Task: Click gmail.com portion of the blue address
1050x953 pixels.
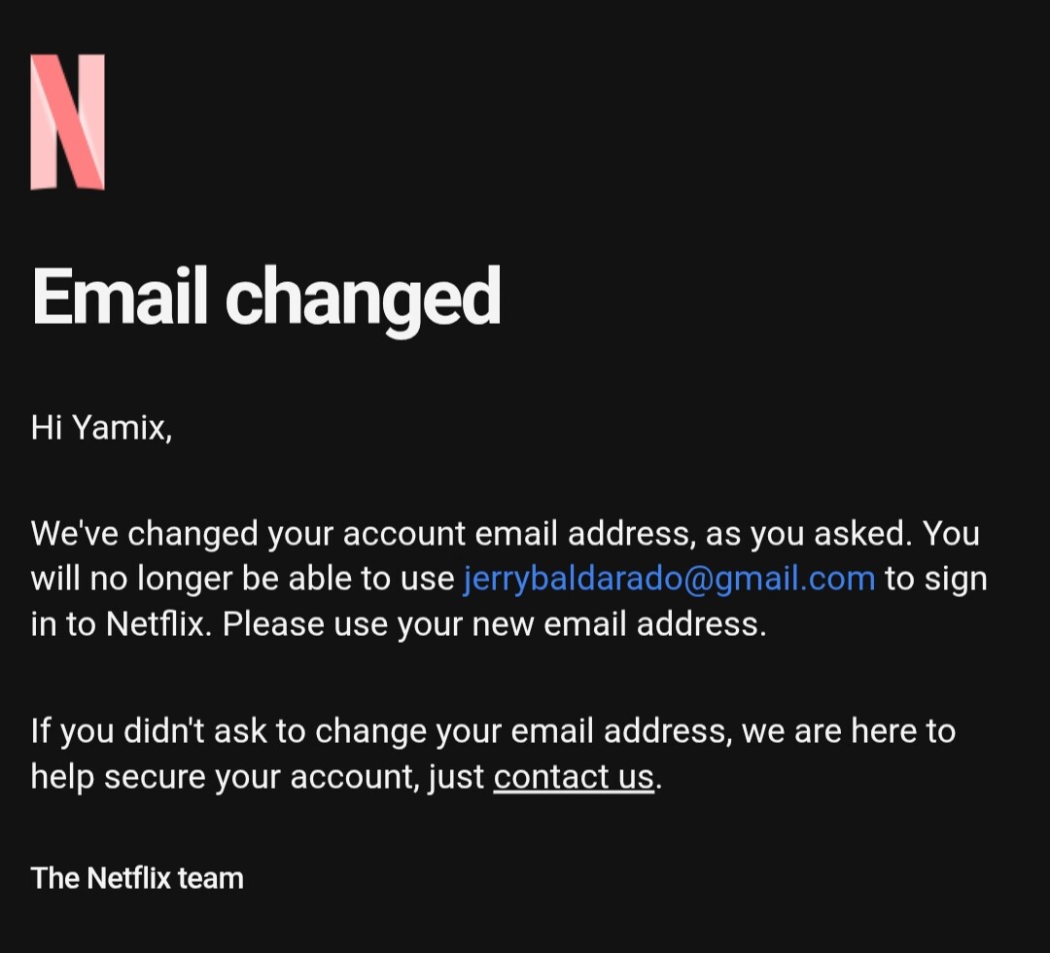Action: tap(795, 579)
